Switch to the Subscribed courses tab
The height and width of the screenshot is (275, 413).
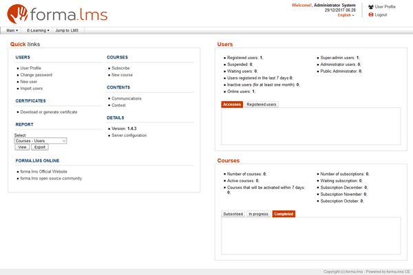[x=233, y=214]
